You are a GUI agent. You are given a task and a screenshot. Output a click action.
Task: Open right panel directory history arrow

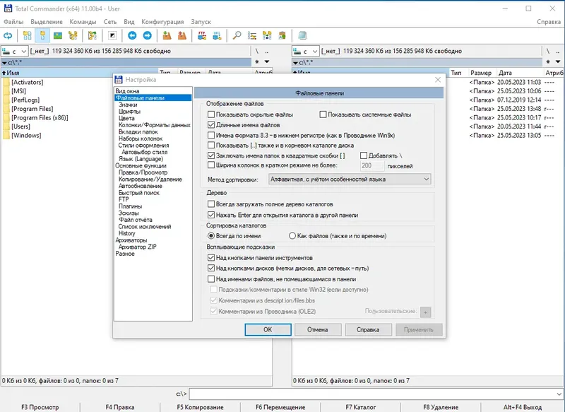pyautogui.click(x=558, y=61)
